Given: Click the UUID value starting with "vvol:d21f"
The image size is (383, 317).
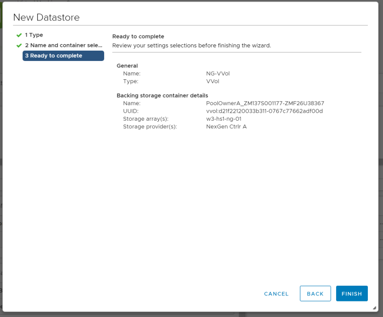Looking at the screenshot, I should click(264, 111).
